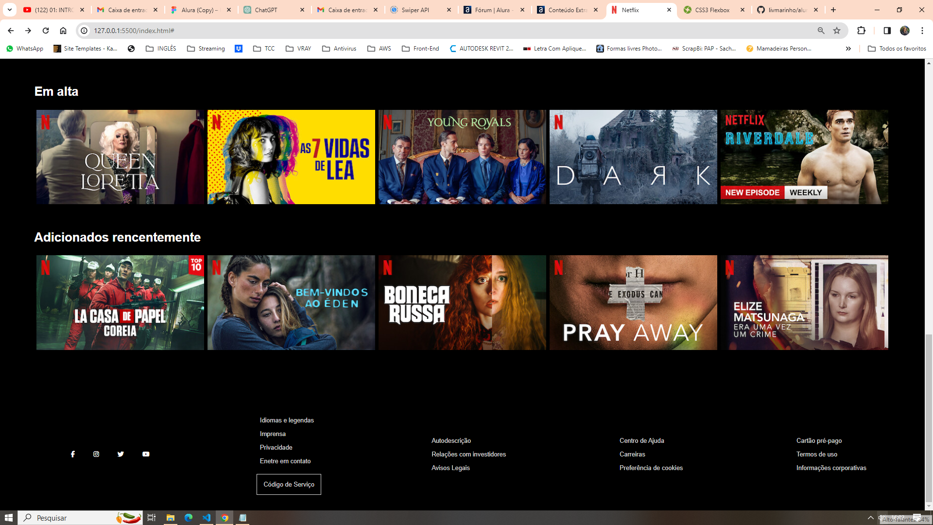
Task: Select the La Casa de Papel Coreia thumbnail
Action: [120, 303]
